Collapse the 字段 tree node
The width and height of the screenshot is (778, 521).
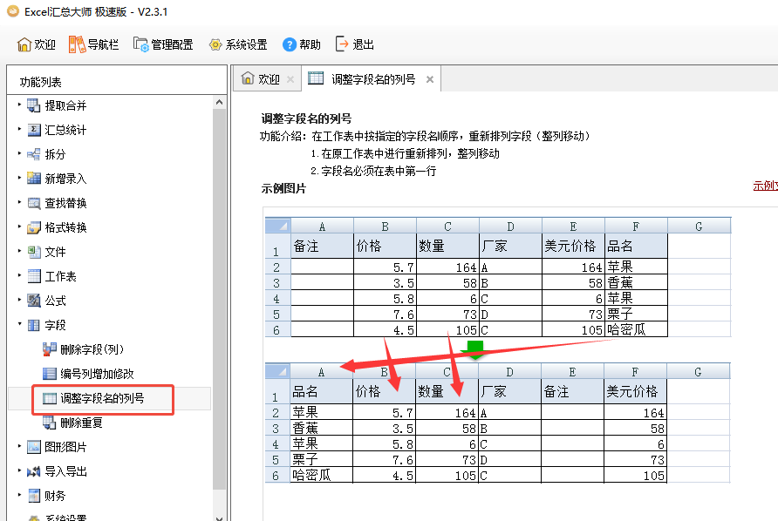[x=19, y=325]
